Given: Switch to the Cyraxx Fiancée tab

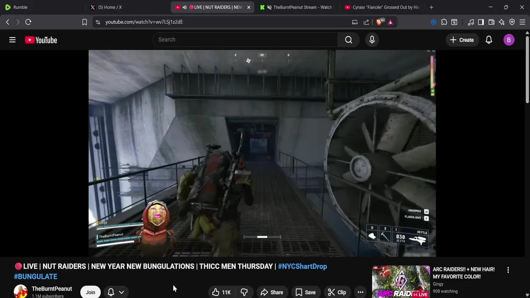Looking at the screenshot, I should pos(381,7).
